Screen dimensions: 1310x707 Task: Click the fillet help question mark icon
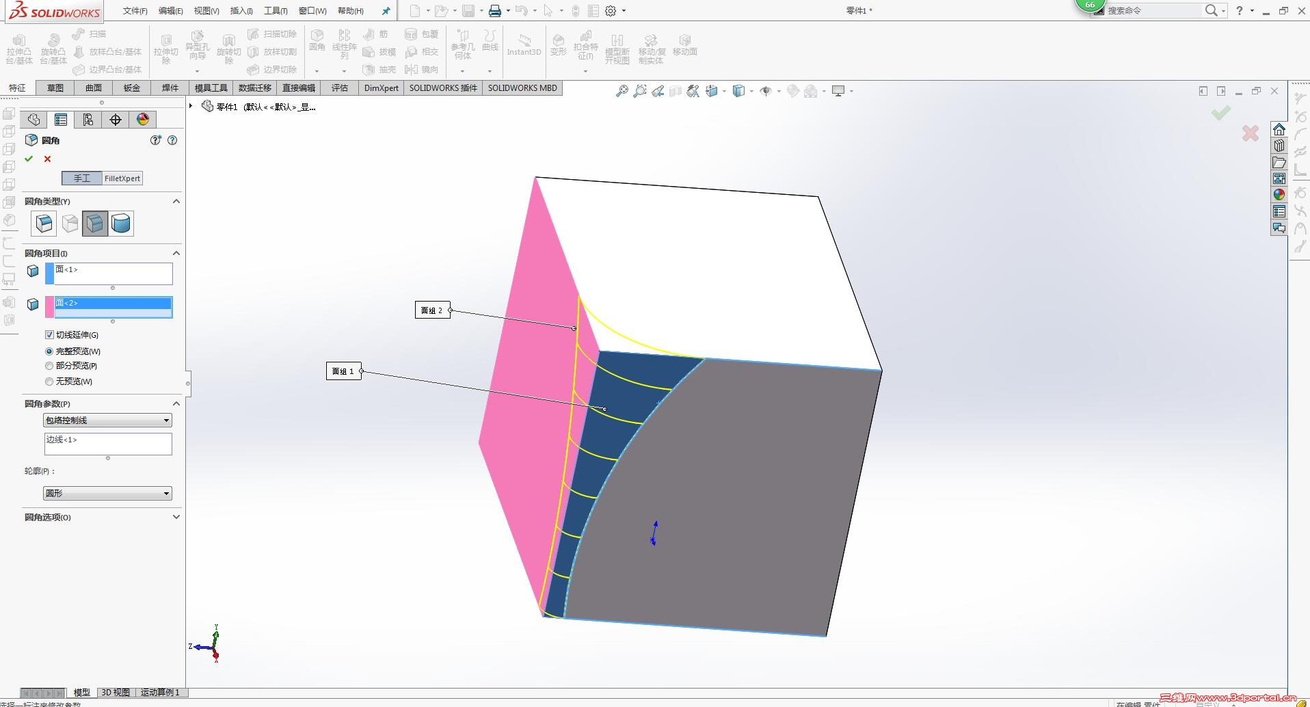172,140
